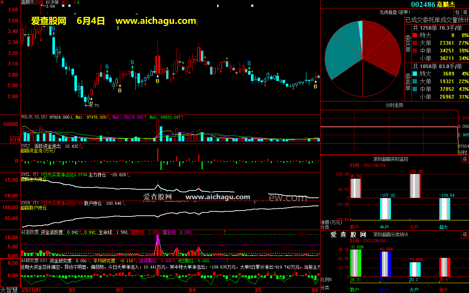The image size is (469, 293).
Task: Click the X10 volume scale box
Action: coord(15,140)
